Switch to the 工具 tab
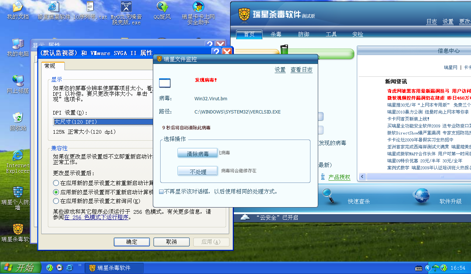This screenshot has width=471, height=274. (x=331, y=34)
